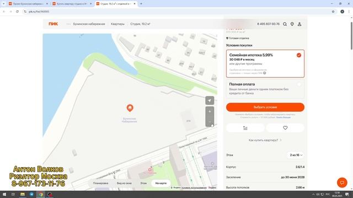Open the Chrome profile avatar icon

(x=342, y=12)
